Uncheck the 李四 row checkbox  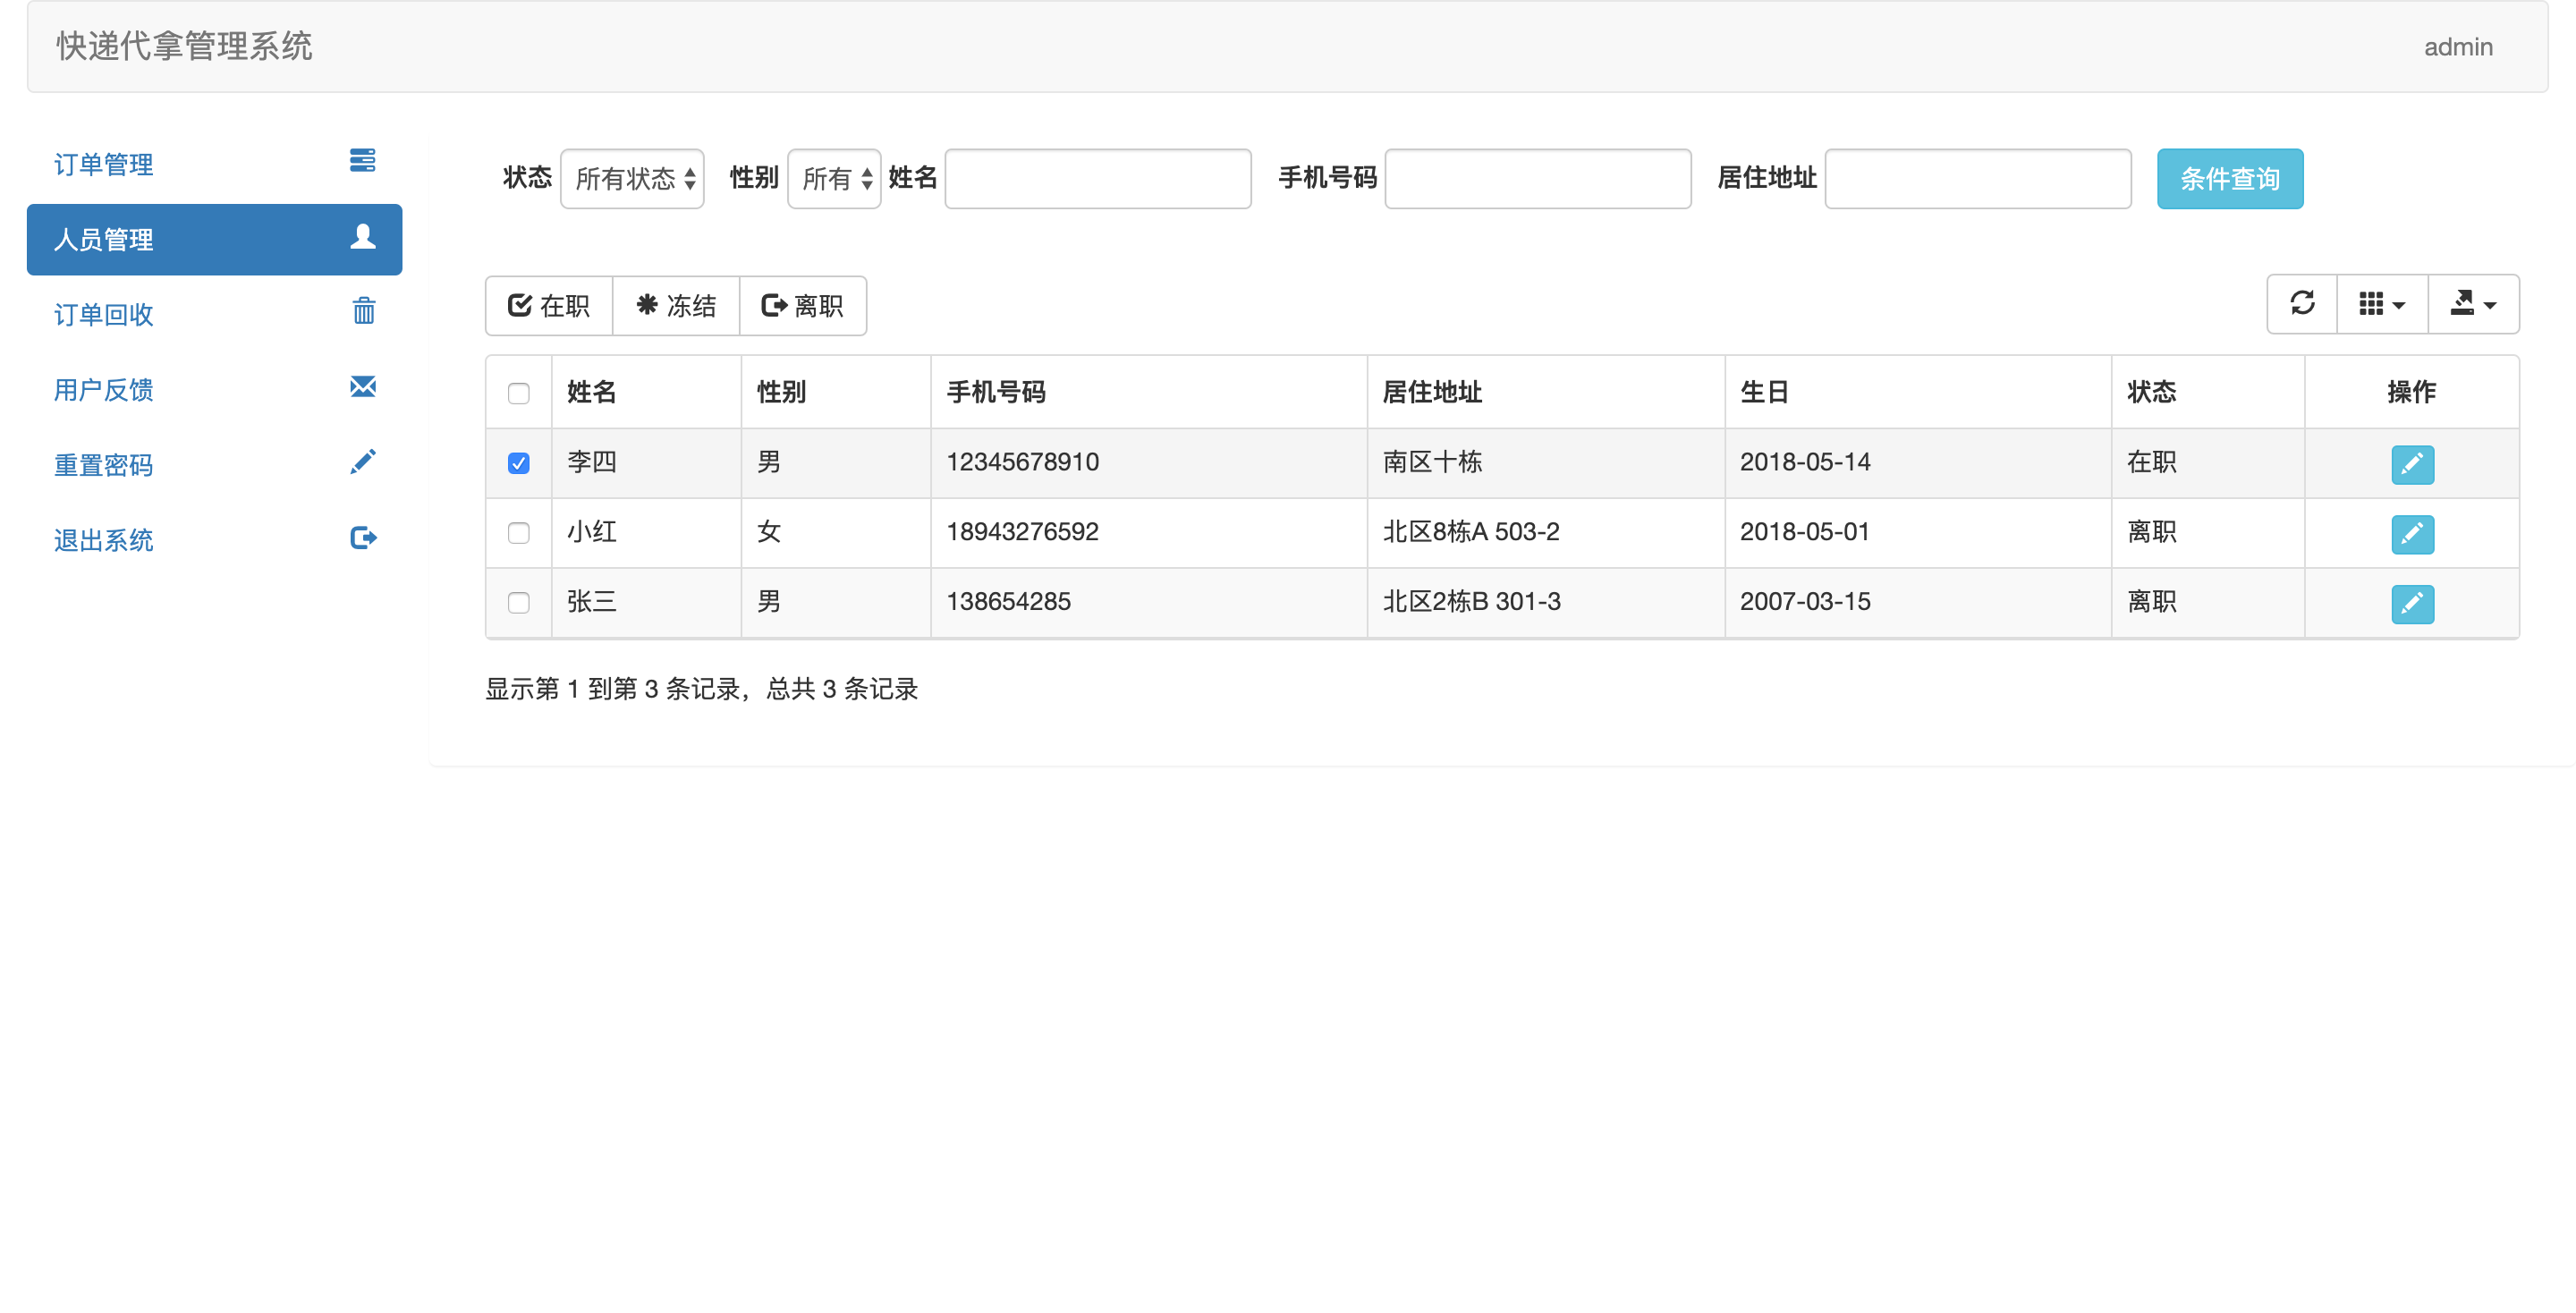pos(518,463)
